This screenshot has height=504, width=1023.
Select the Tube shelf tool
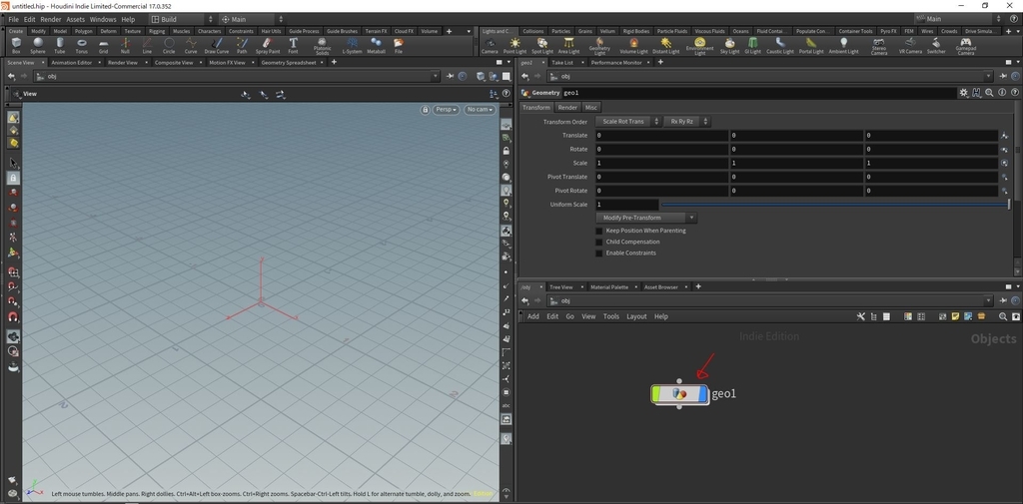point(59,45)
